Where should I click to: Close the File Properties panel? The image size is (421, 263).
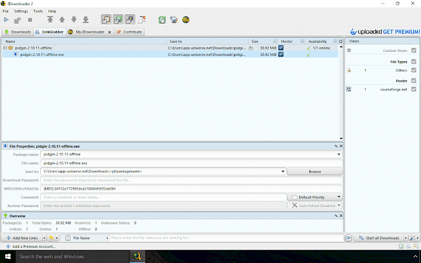341,146
